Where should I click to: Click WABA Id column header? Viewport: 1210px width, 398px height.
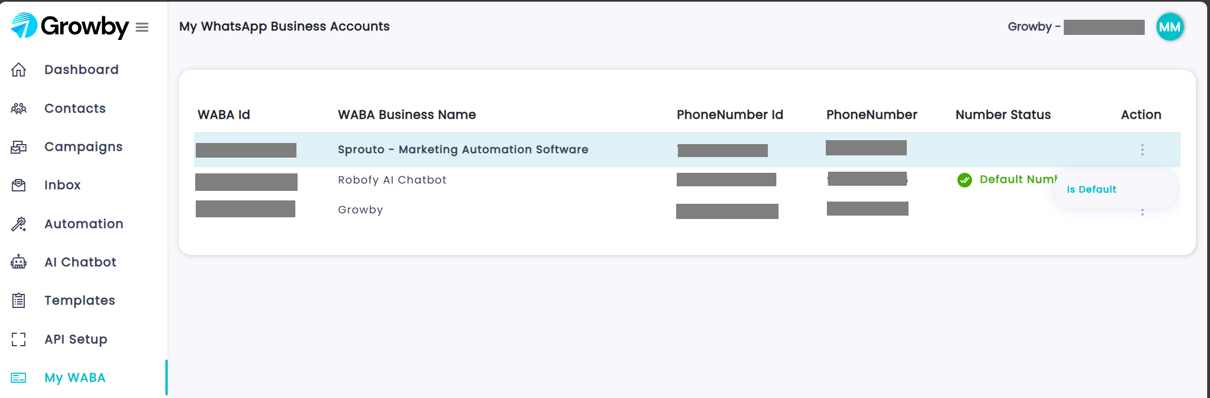pyautogui.click(x=224, y=115)
